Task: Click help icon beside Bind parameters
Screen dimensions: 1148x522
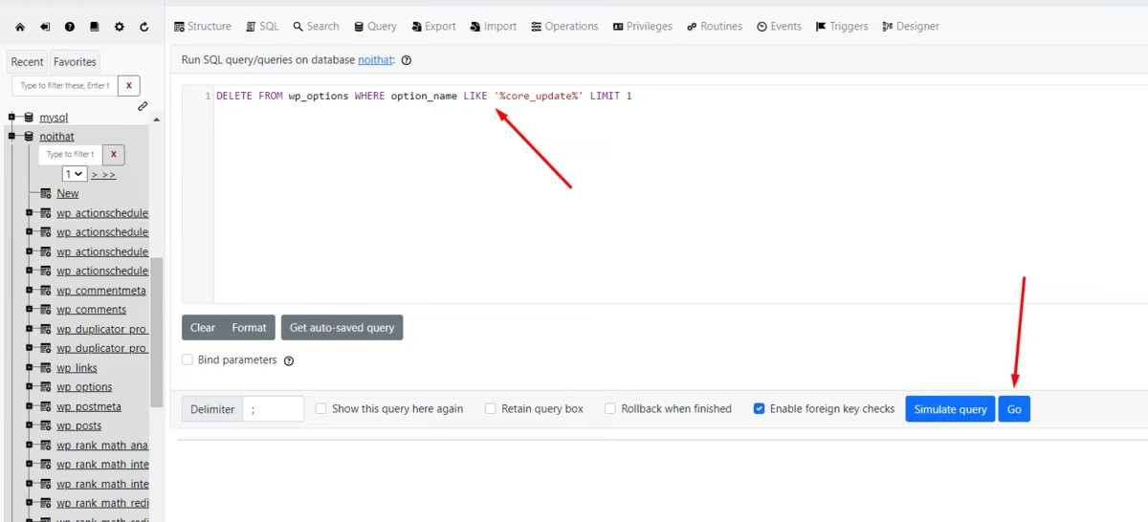Action: [x=289, y=361]
